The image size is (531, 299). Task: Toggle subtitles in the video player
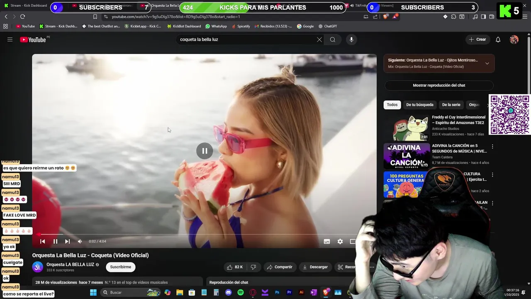[327, 241]
